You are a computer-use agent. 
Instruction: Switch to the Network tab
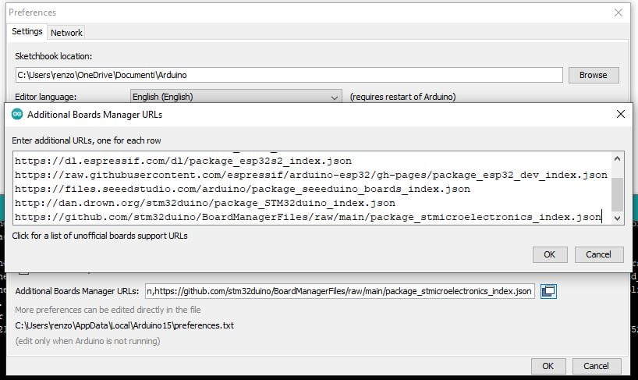(66, 33)
